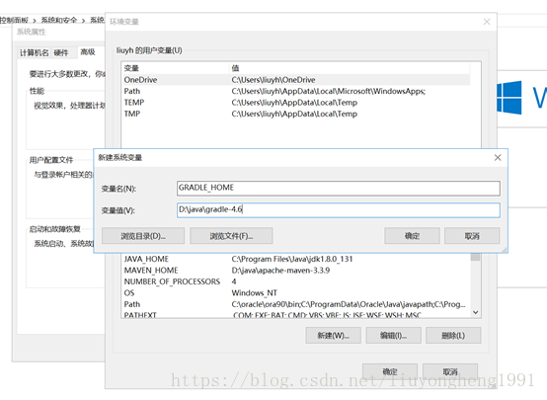Viewport: 547px width, 400px height.
Task: Select the OneDrive user variable row
Action: (296, 80)
